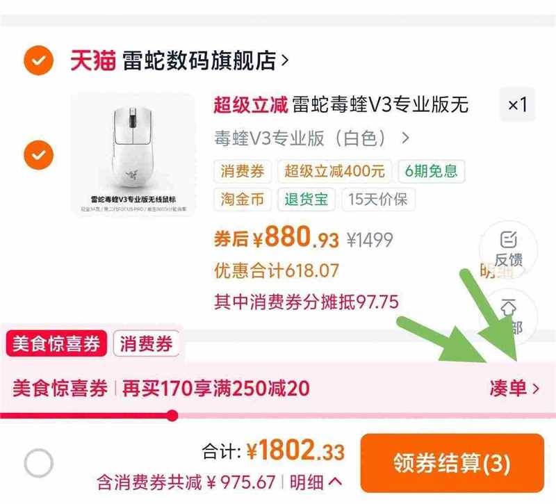Uncheck the 毒蝰V3 mouse item checkbox

coord(39,154)
